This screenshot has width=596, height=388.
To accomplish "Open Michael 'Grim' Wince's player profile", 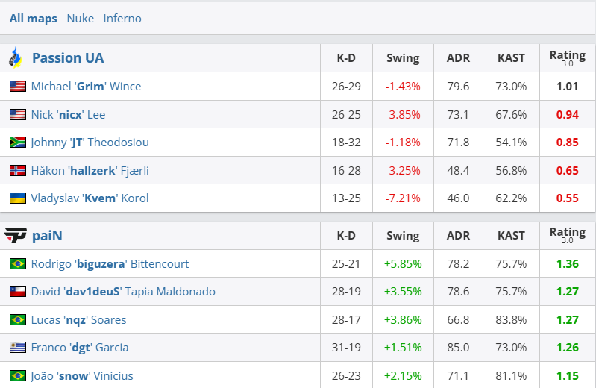I will (x=86, y=87).
